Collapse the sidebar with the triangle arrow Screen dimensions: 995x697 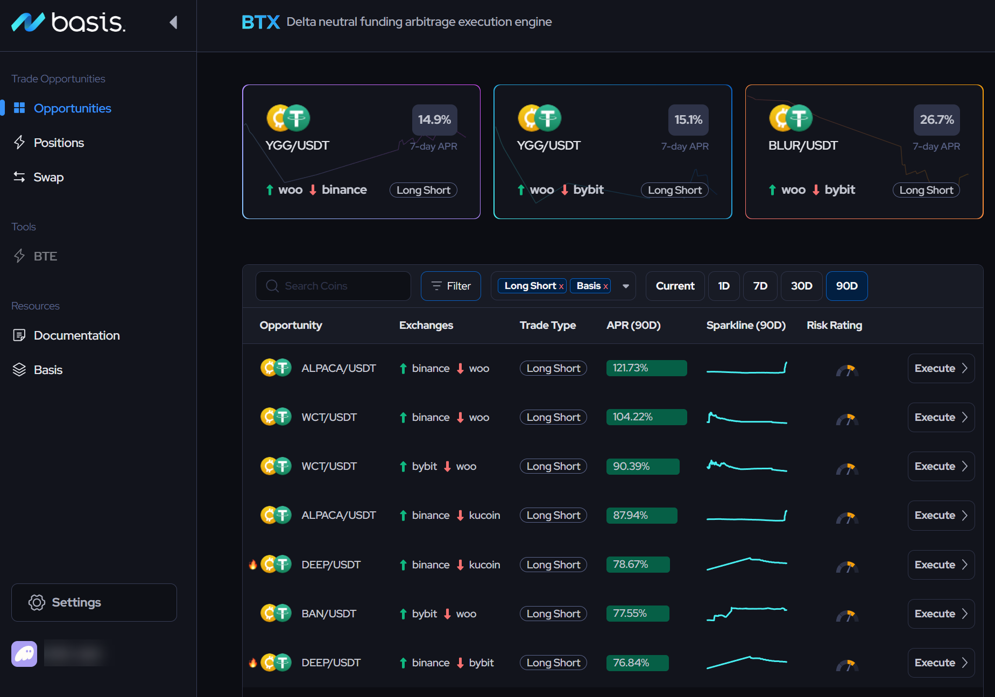pyautogui.click(x=173, y=22)
